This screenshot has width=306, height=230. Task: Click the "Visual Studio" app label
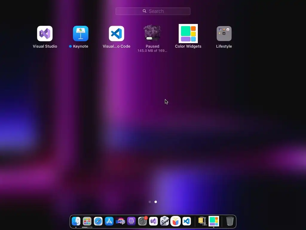45,46
